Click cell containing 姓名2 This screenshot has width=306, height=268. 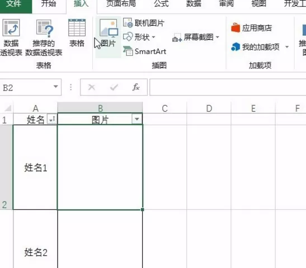[x=35, y=239]
